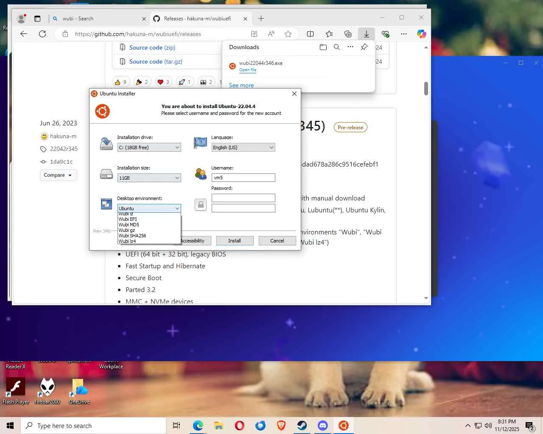Screen dimensions: 543x434
Task: Open downloads folder from Downloads panel
Action: pos(323,47)
